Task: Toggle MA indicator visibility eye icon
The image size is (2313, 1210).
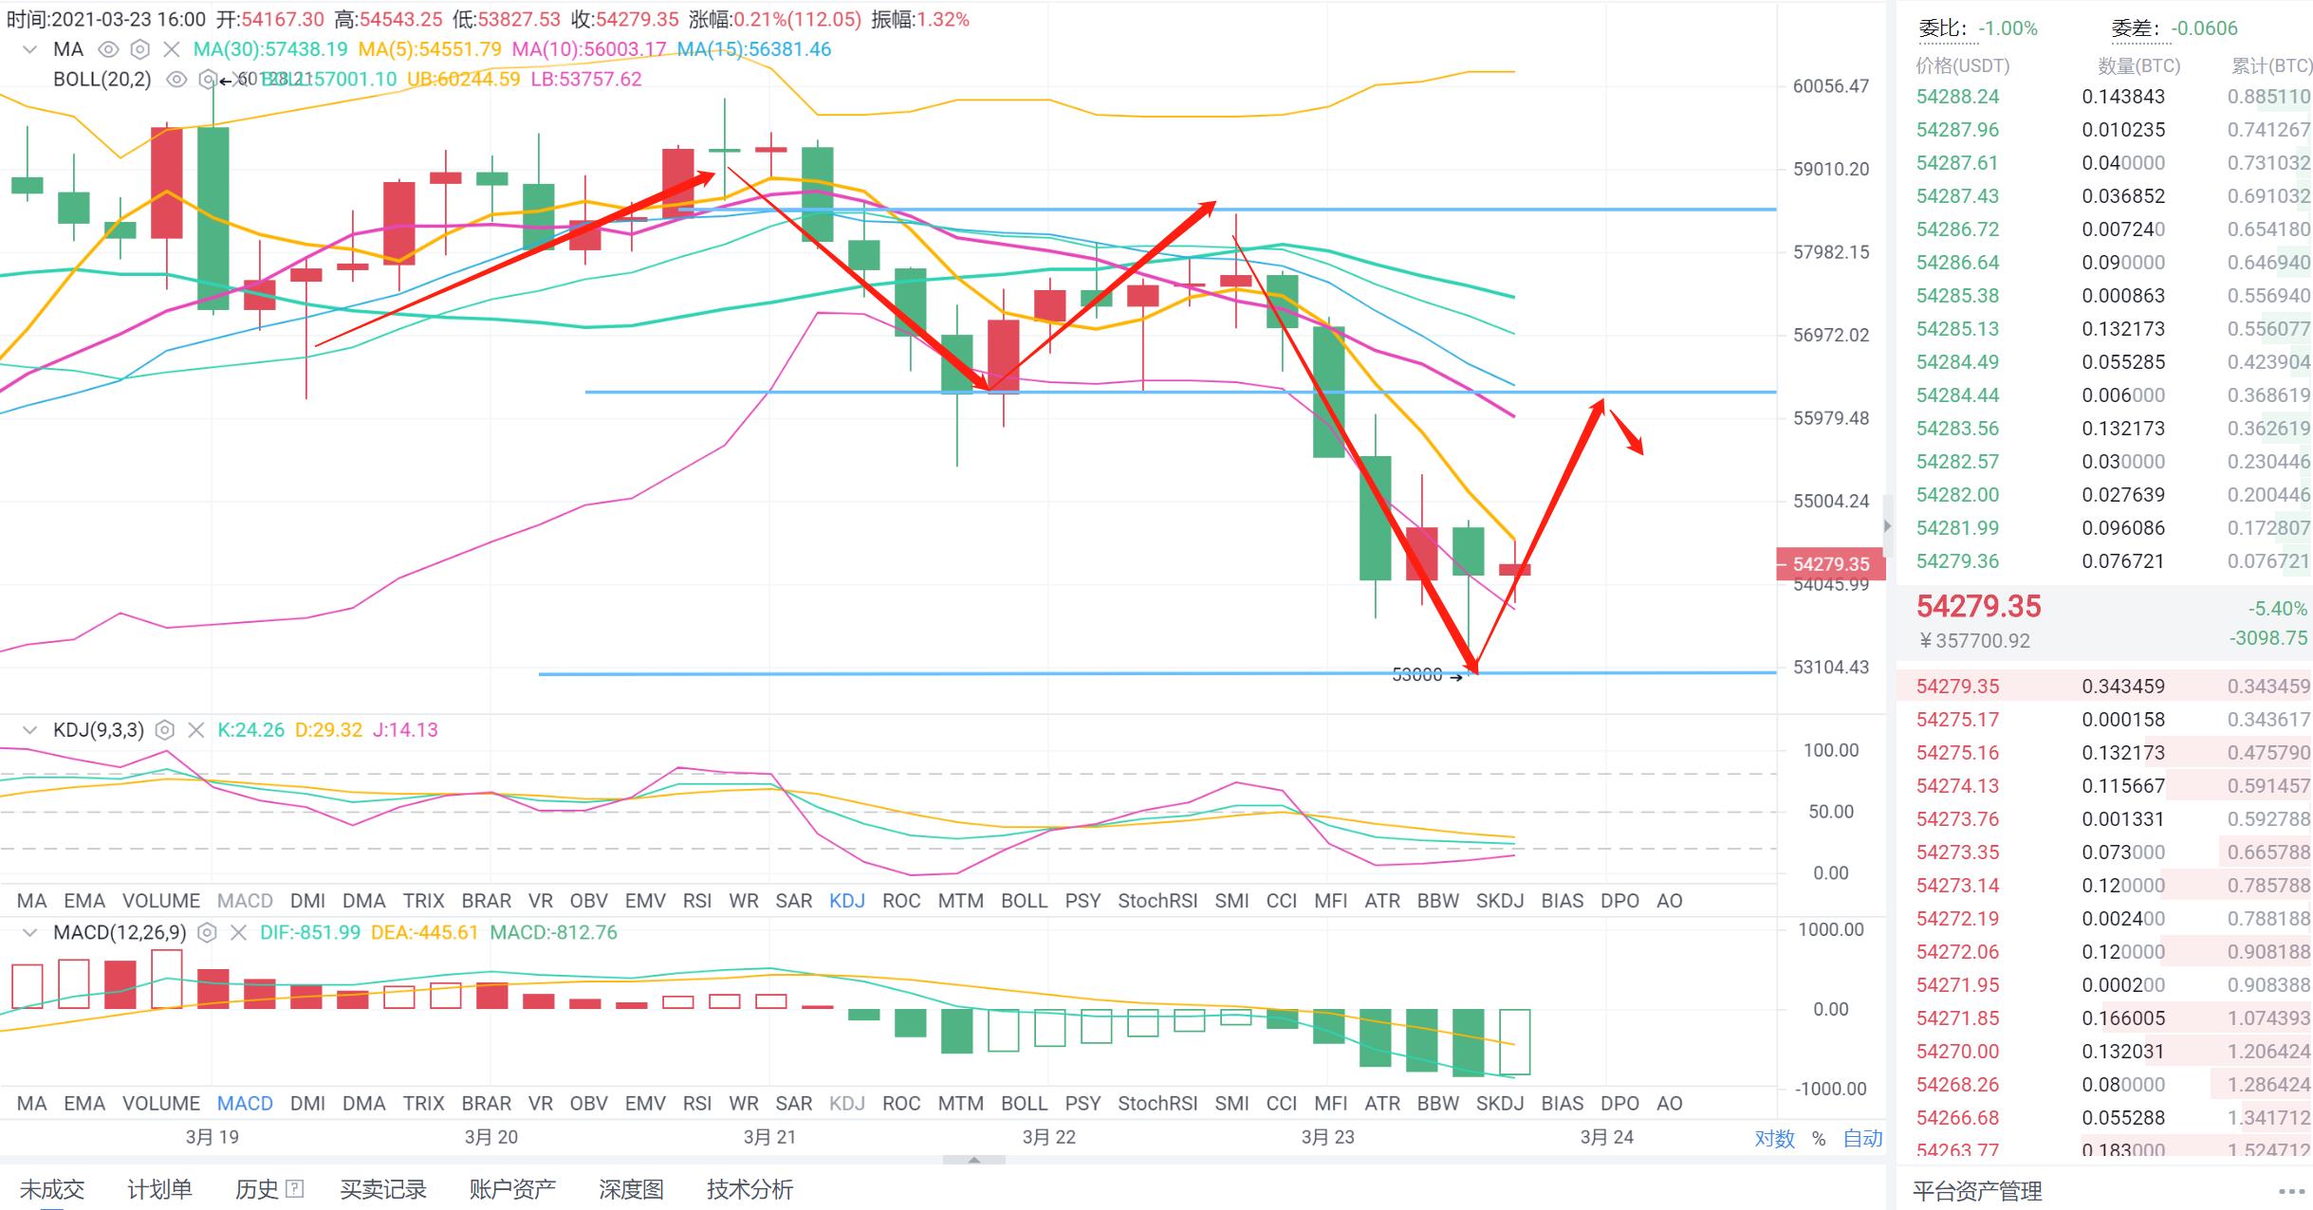Action: pos(109,49)
